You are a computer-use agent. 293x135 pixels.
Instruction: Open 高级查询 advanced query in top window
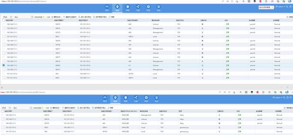290,17
